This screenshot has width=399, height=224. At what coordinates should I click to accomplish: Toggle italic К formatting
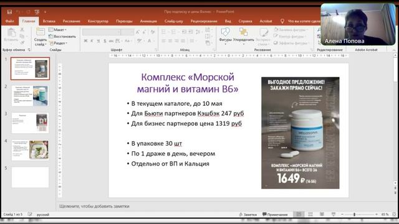[92, 41]
